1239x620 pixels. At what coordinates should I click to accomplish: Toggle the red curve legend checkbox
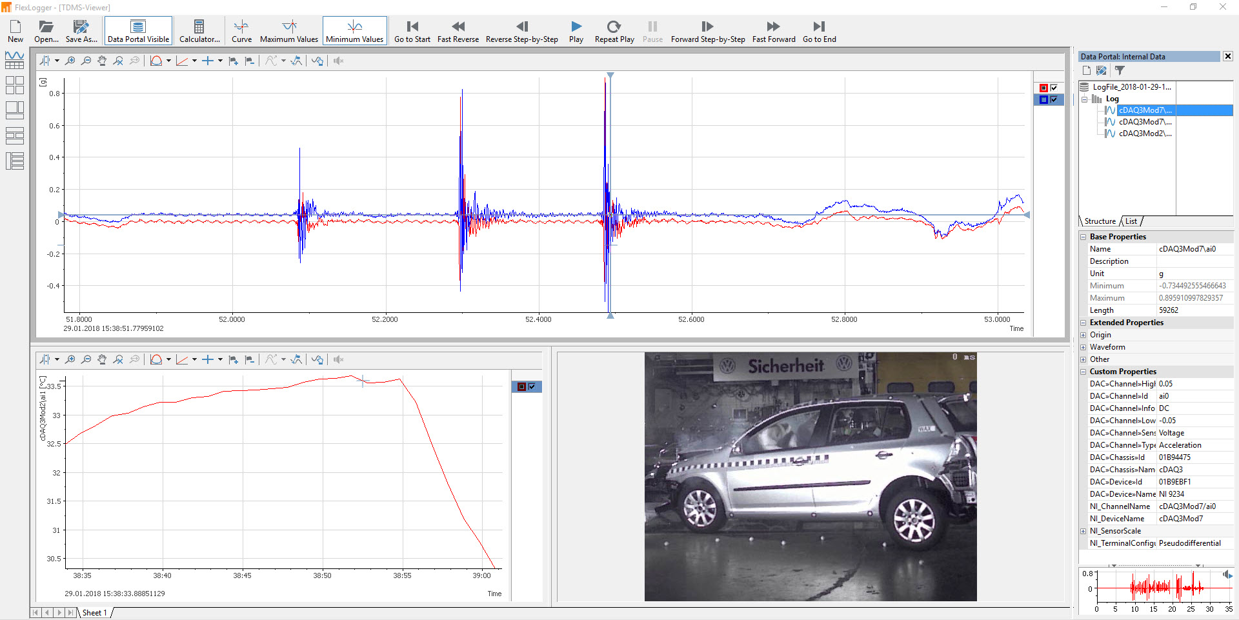pos(1054,88)
